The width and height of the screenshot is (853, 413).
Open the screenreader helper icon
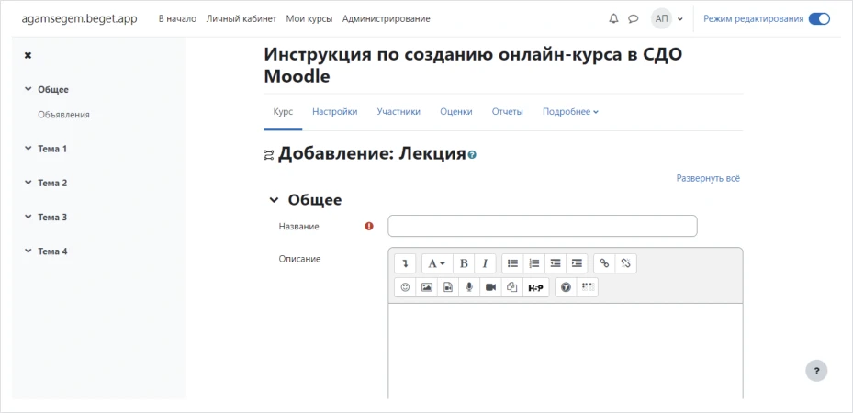588,287
